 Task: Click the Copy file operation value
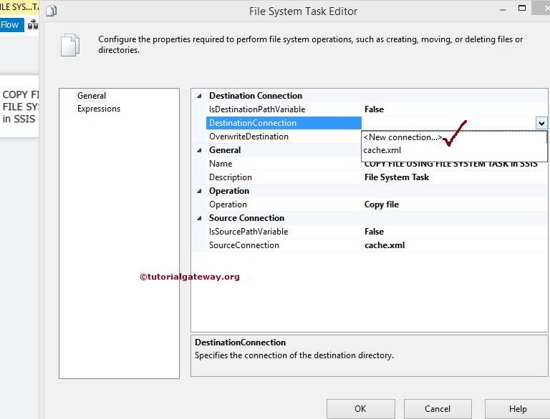coord(382,204)
